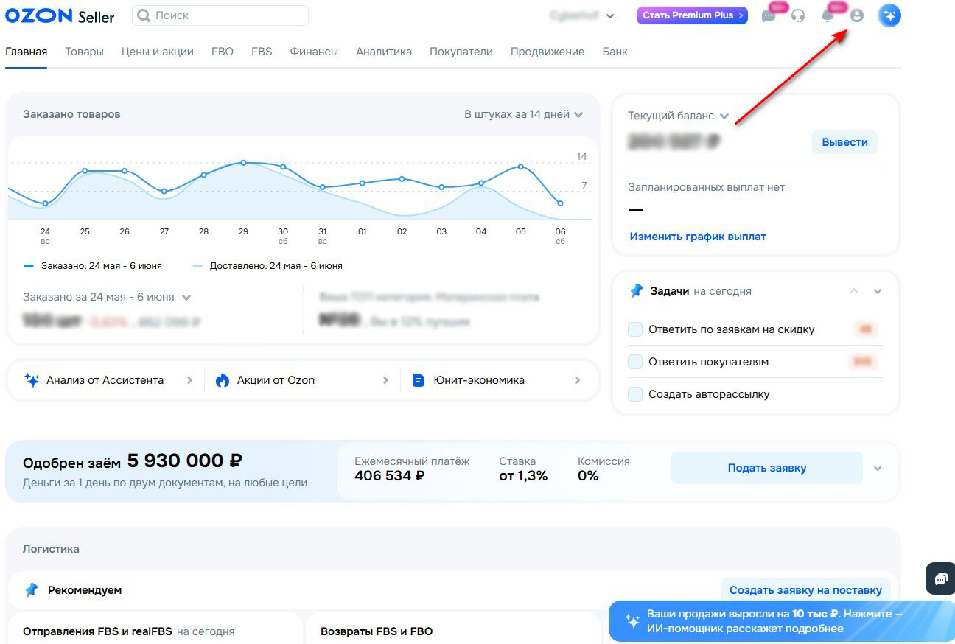Viewport: 955px width, 644px height.
Task: Open the seller account name dropdown
Action: click(x=582, y=15)
